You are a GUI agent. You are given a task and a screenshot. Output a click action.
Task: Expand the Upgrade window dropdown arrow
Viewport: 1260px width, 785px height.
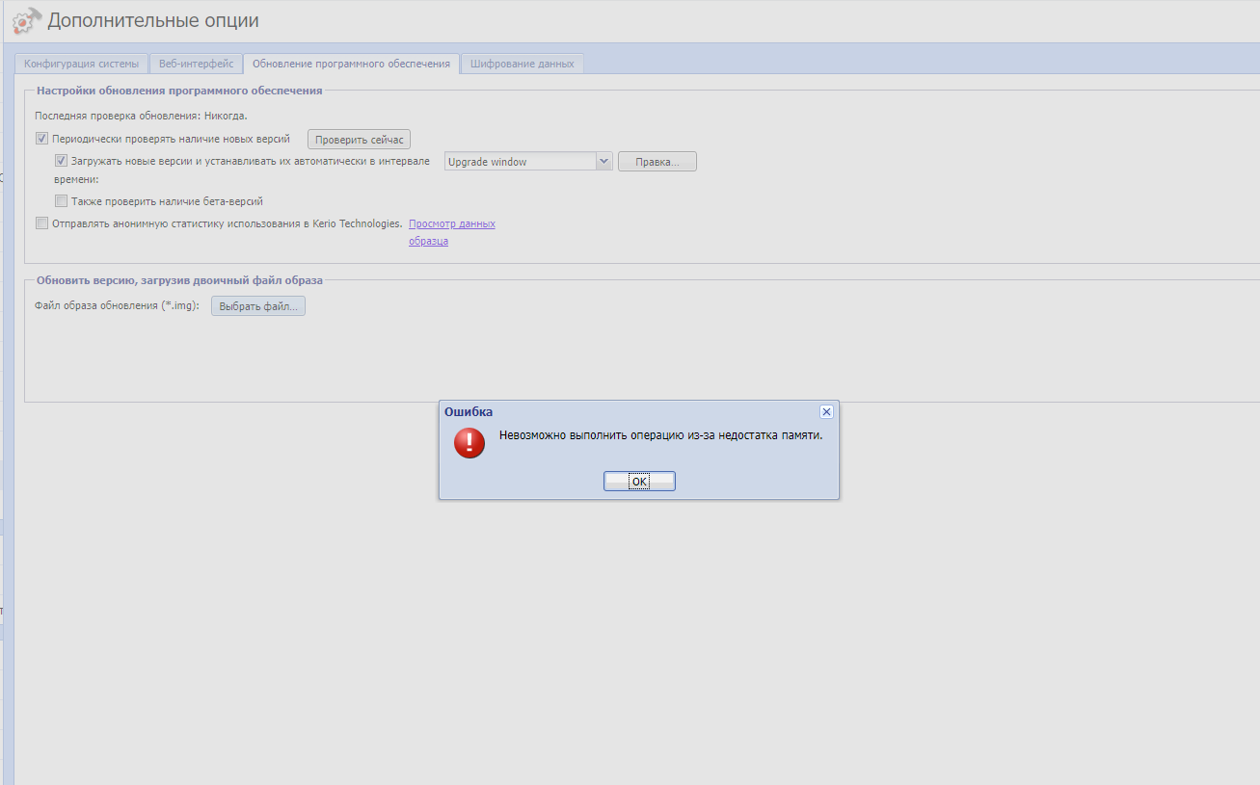click(x=604, y=162)
